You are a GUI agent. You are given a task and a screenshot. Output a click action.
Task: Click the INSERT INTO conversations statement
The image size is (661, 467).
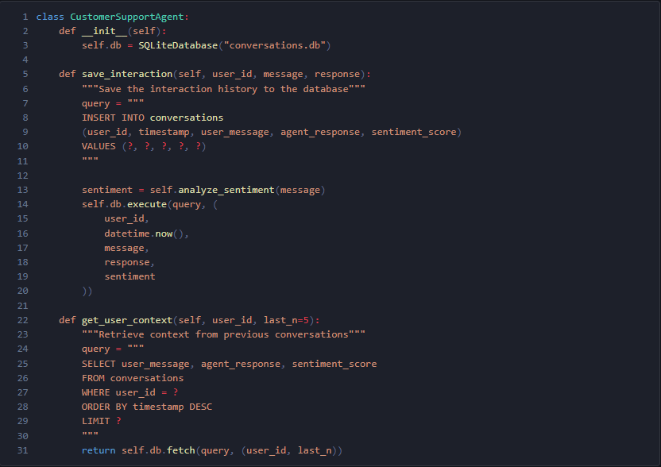153,118
